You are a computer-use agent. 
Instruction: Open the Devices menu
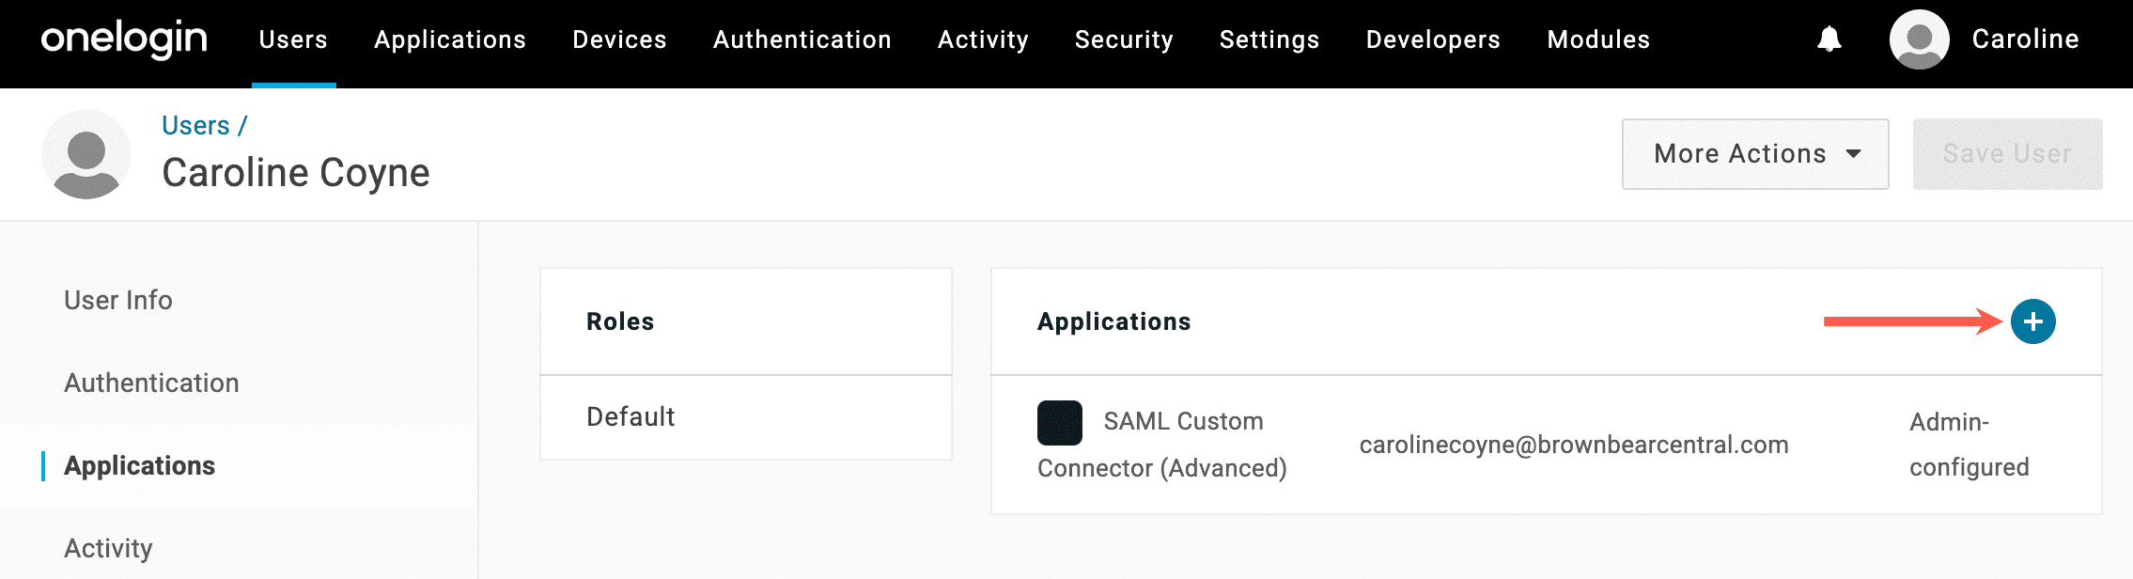(619, 39)
